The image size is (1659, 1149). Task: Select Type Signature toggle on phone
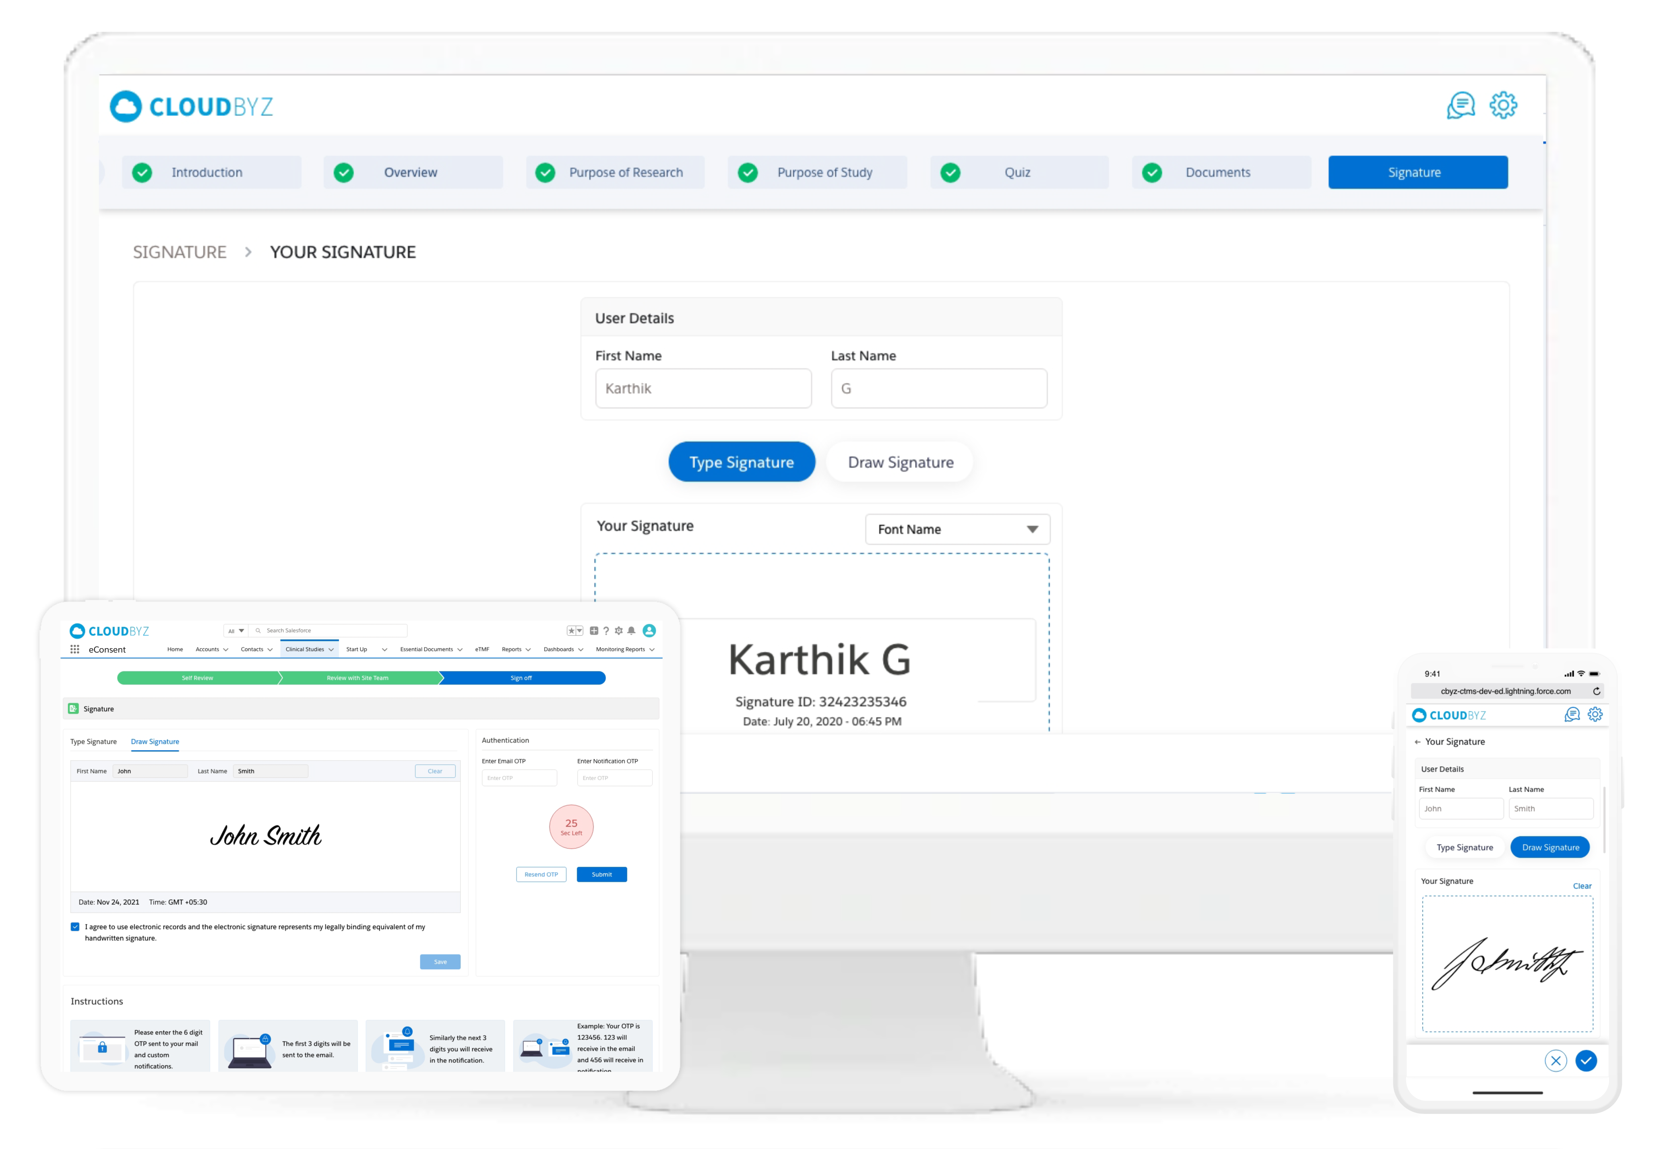pos(1464,847)
